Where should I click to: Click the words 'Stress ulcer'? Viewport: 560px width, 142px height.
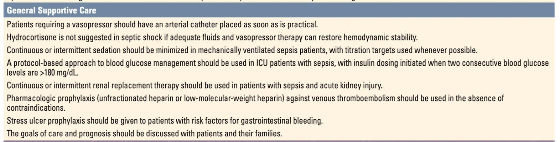tap(27, 121)
